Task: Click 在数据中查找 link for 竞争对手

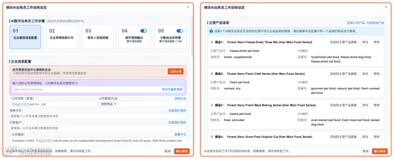Action: coord(177,110)
